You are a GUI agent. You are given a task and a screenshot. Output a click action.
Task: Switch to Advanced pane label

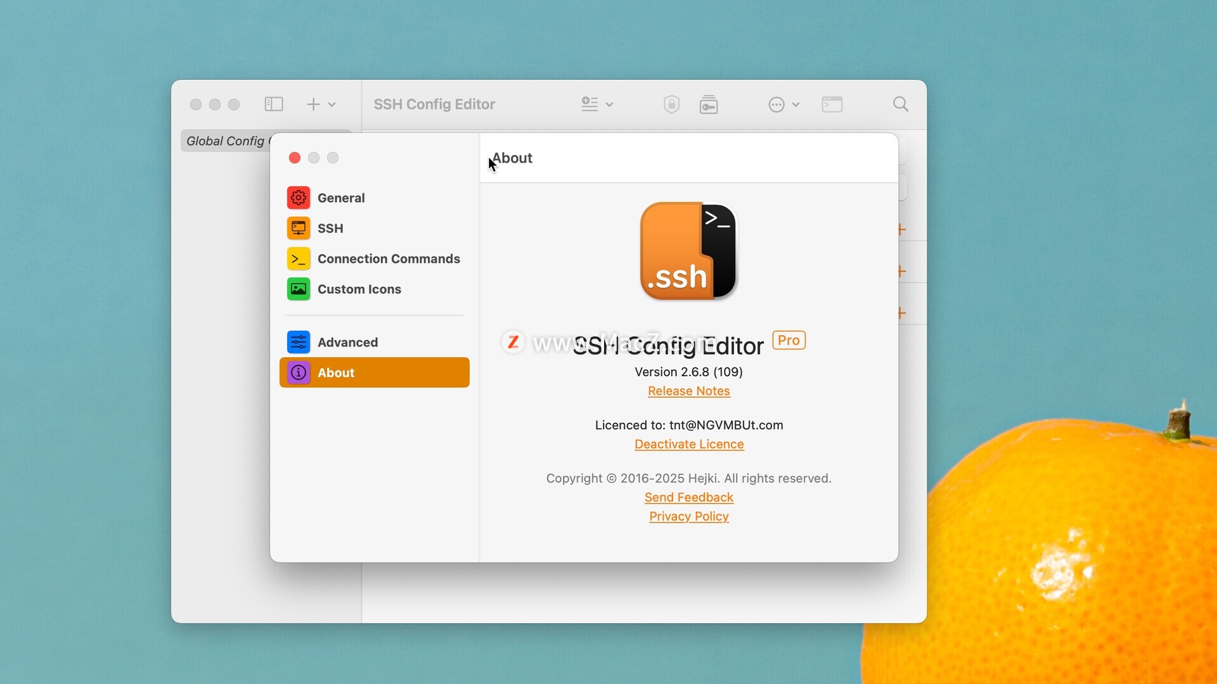pos(347,342)
